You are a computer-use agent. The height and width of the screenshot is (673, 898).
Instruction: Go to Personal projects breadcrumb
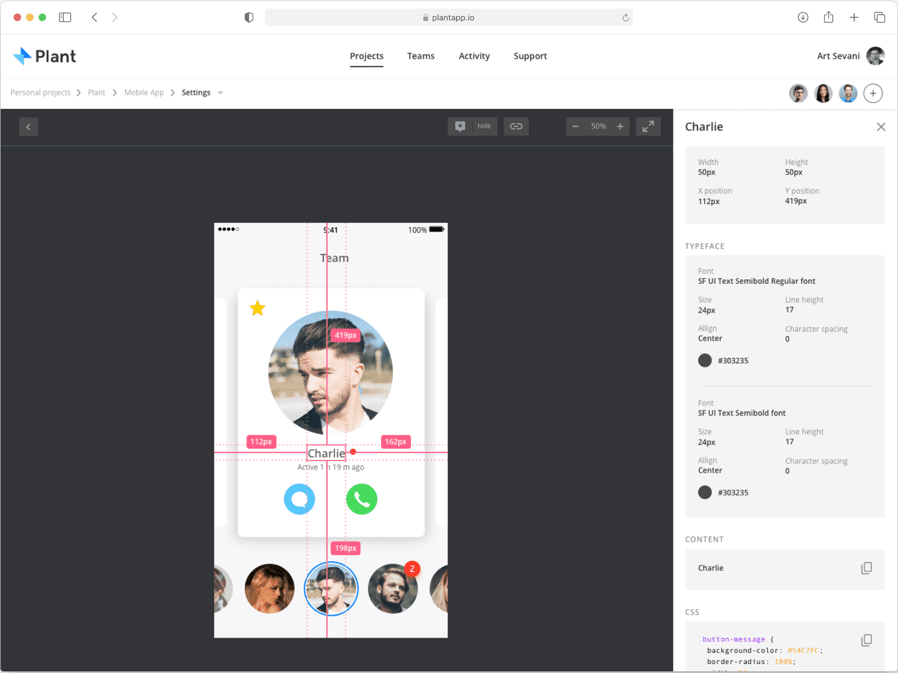pos(40,93)
